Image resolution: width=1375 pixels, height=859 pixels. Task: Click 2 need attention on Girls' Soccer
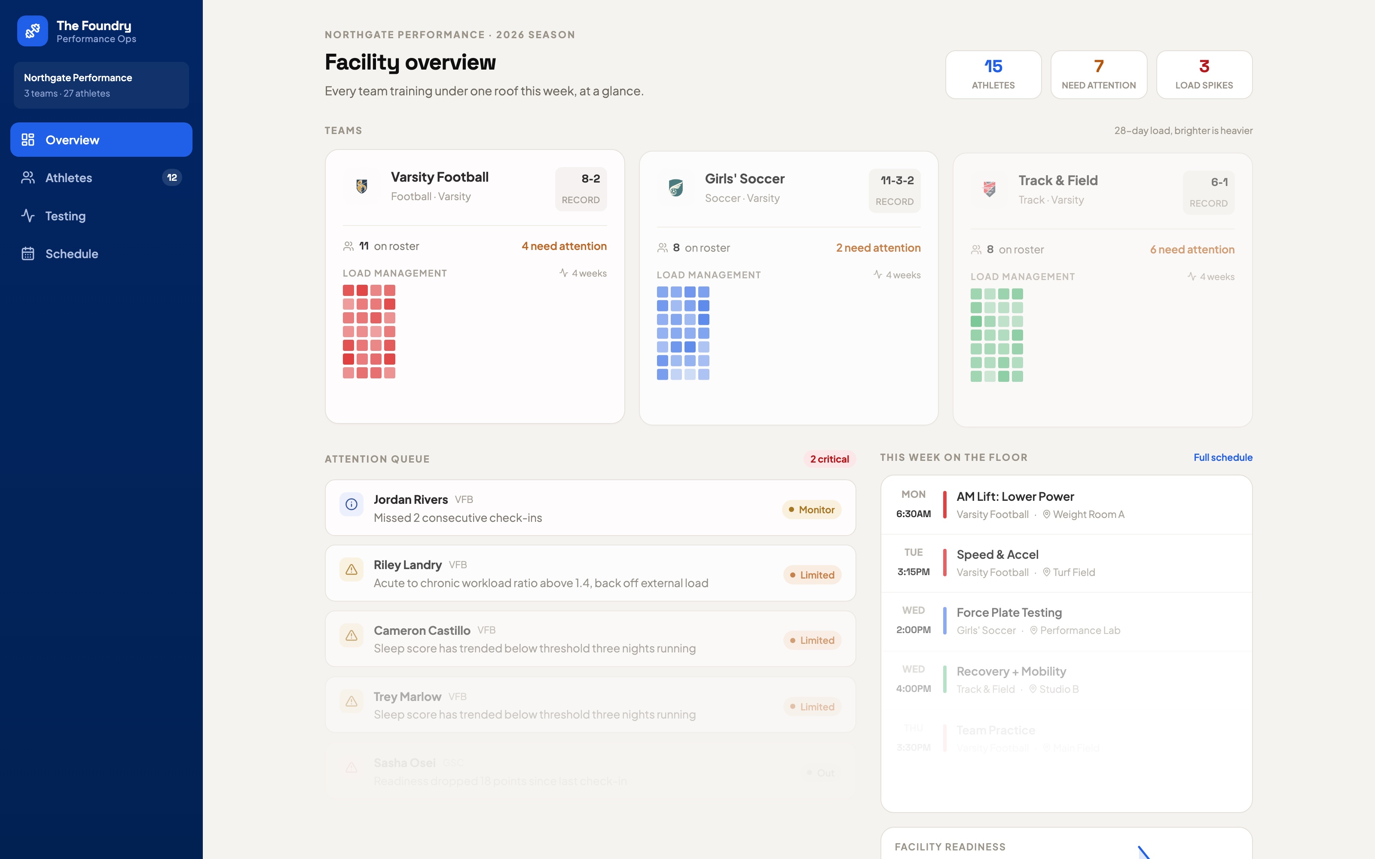[x=878, y=248]
